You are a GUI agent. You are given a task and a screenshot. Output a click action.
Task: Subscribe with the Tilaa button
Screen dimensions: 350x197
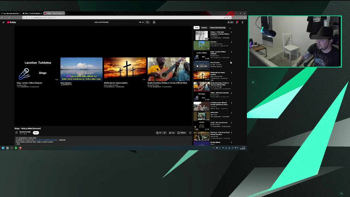tap(36, 133)
